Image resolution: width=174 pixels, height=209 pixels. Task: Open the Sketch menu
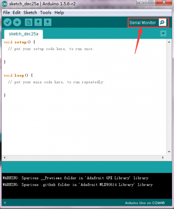(x=30, y=13)
